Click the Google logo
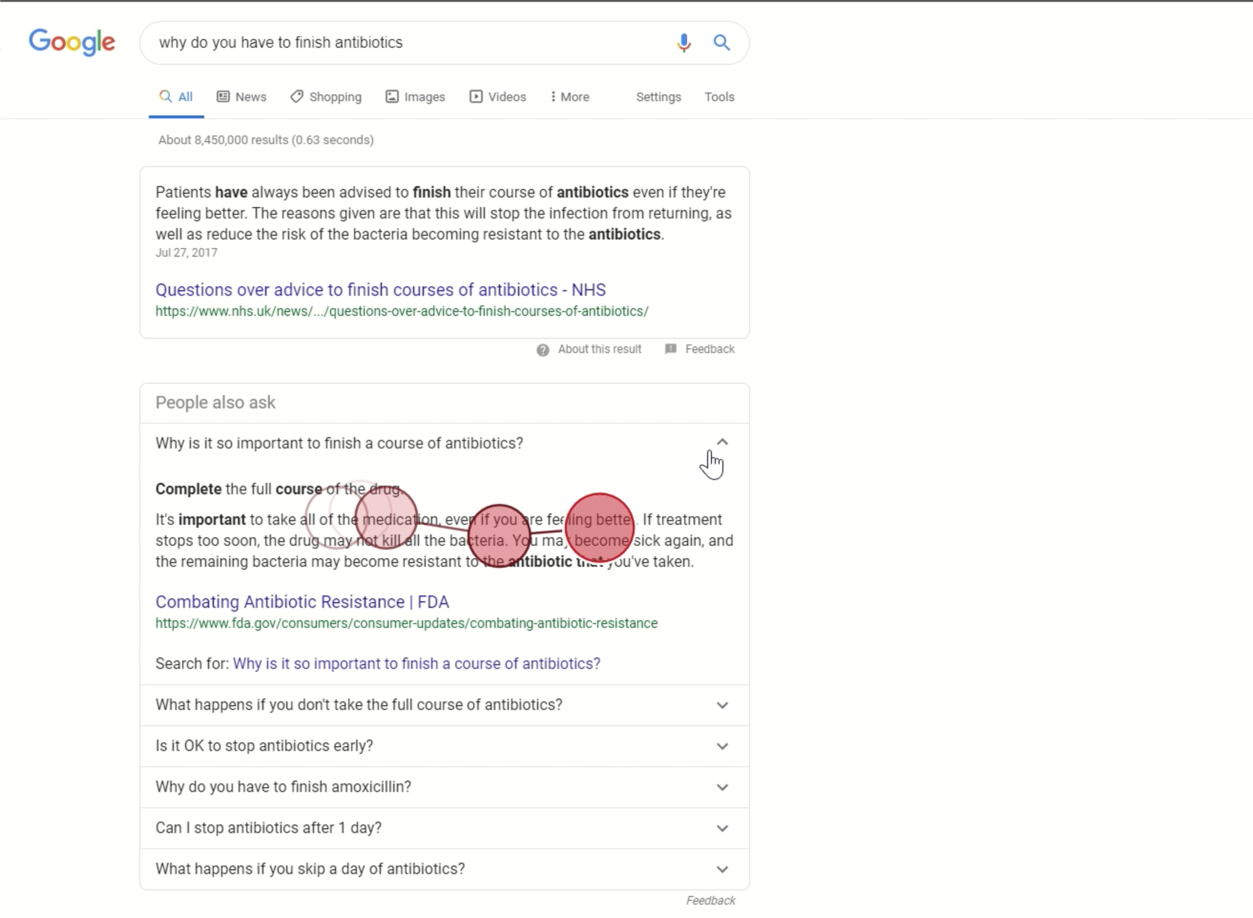 (x=72, y=42)
